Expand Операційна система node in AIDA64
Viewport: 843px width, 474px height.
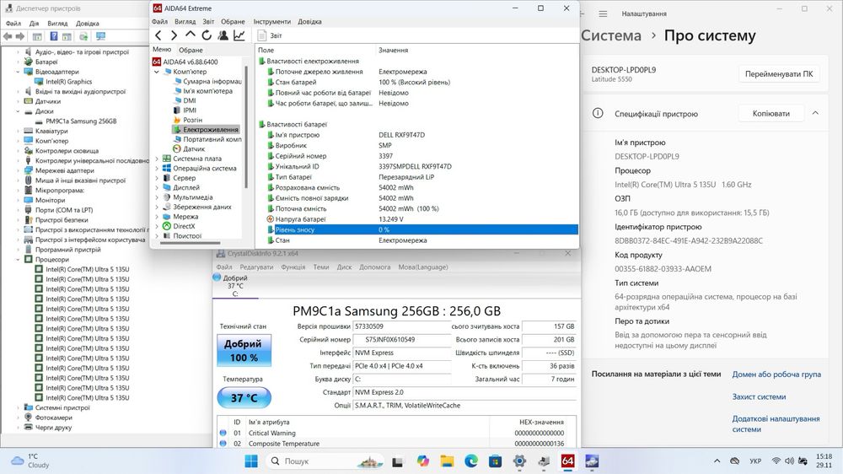(157, 169)
